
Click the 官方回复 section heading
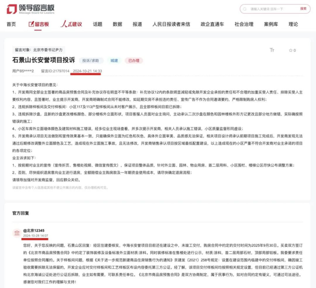[x=21, y=213]
